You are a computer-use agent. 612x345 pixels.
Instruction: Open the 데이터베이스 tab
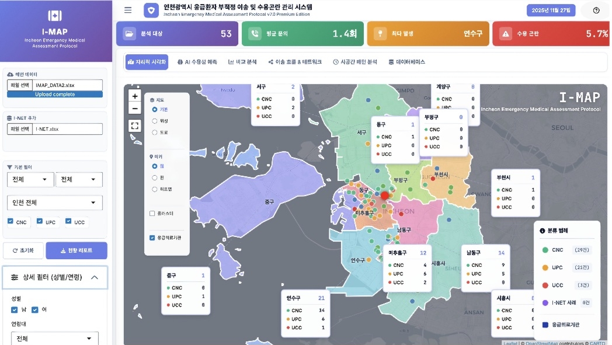(x=406, y=62)
